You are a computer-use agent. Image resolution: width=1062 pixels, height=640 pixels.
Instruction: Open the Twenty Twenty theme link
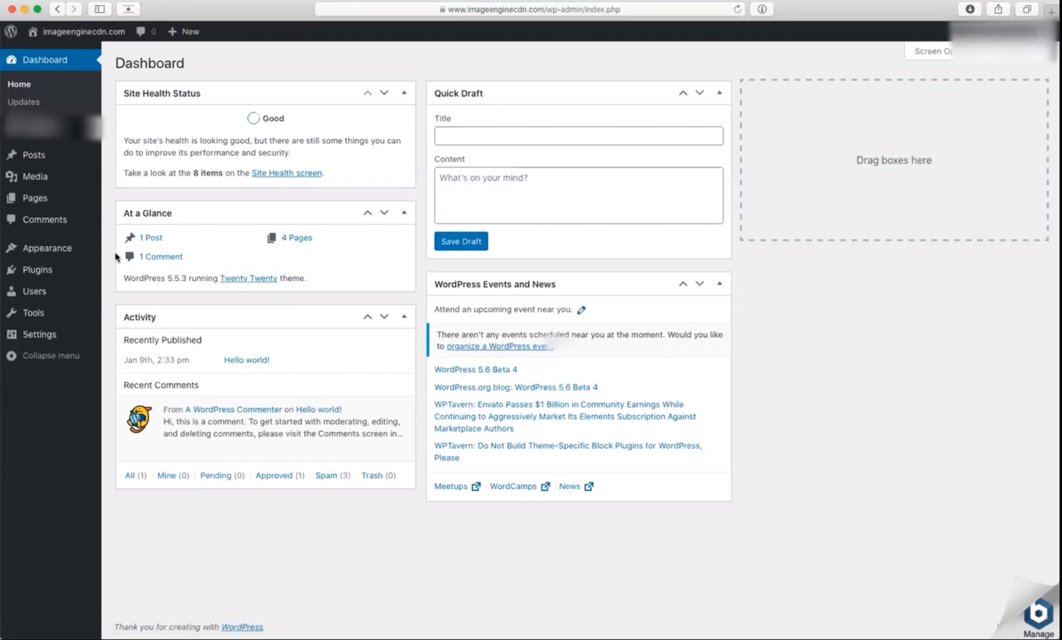[249, 278]
